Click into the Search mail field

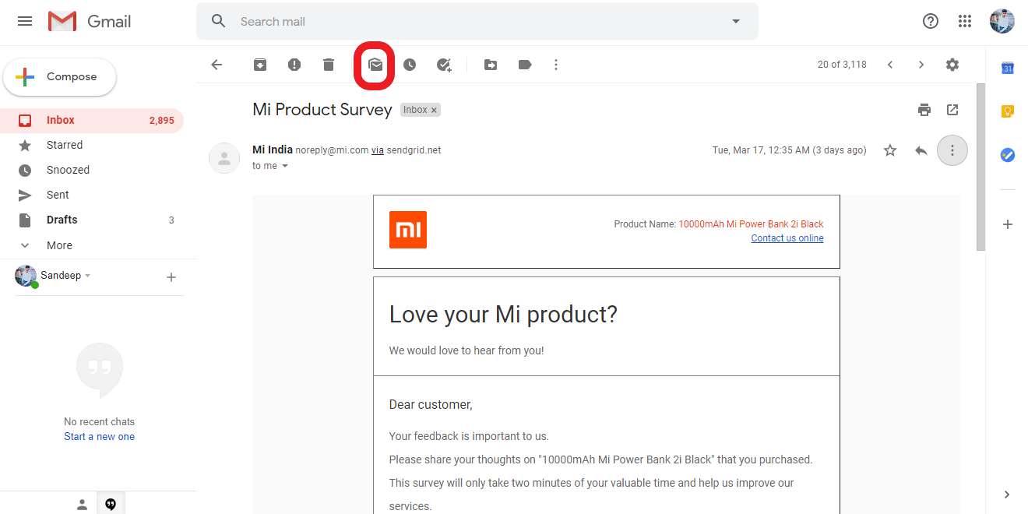[477, 22]
